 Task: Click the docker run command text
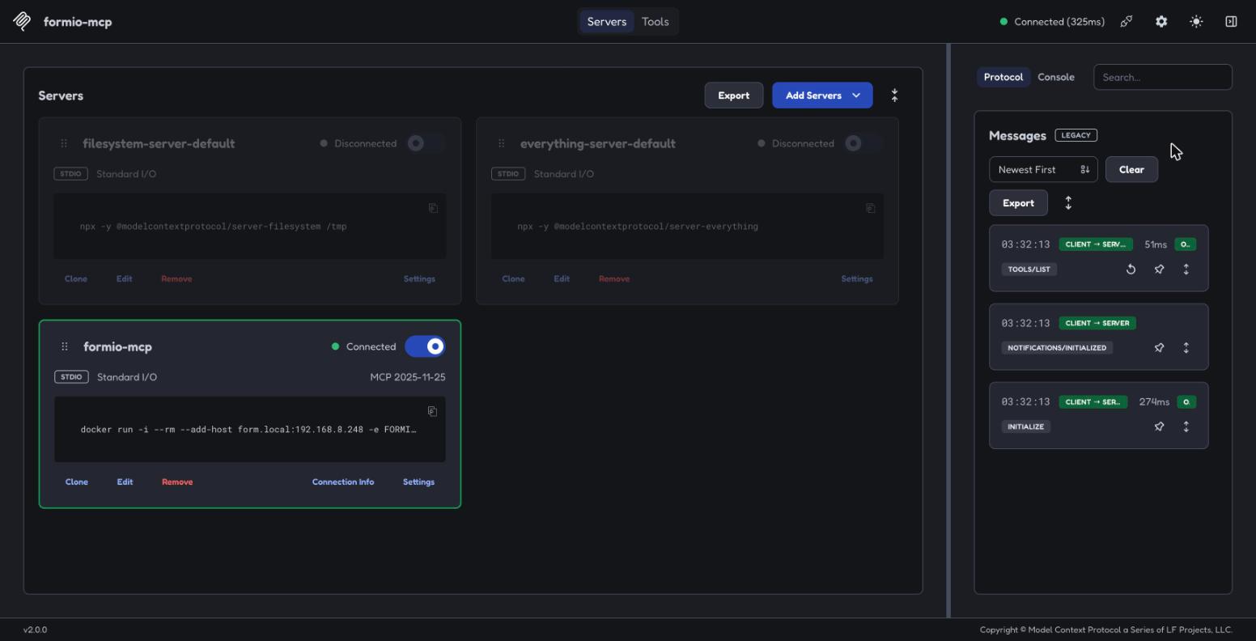[248, 430]
